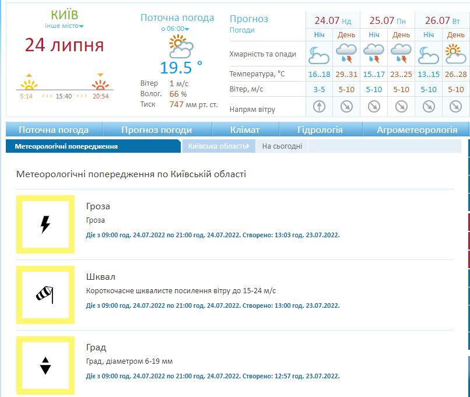Open the 'інше місто' city selector
Viewport: 470px width, 397px height.
(64, 26)
